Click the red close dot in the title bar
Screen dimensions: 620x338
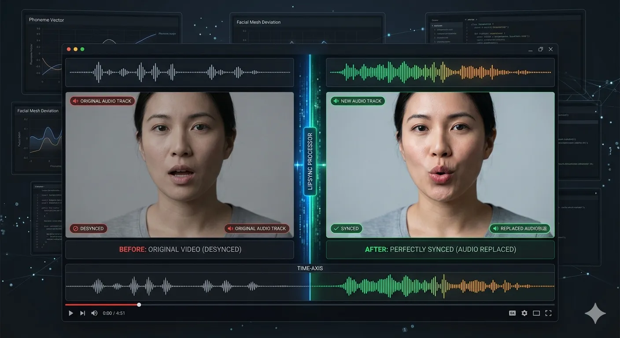click(68, 49)
